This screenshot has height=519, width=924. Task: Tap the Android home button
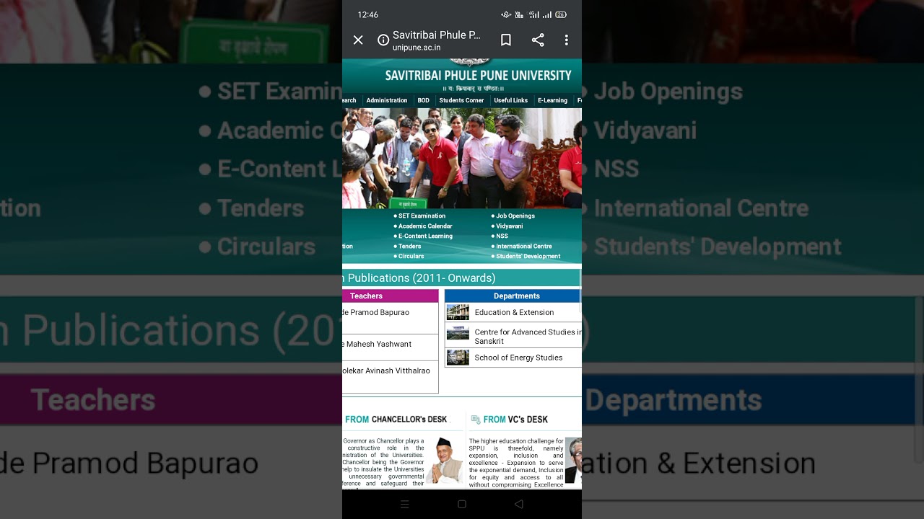coord(462,505)
